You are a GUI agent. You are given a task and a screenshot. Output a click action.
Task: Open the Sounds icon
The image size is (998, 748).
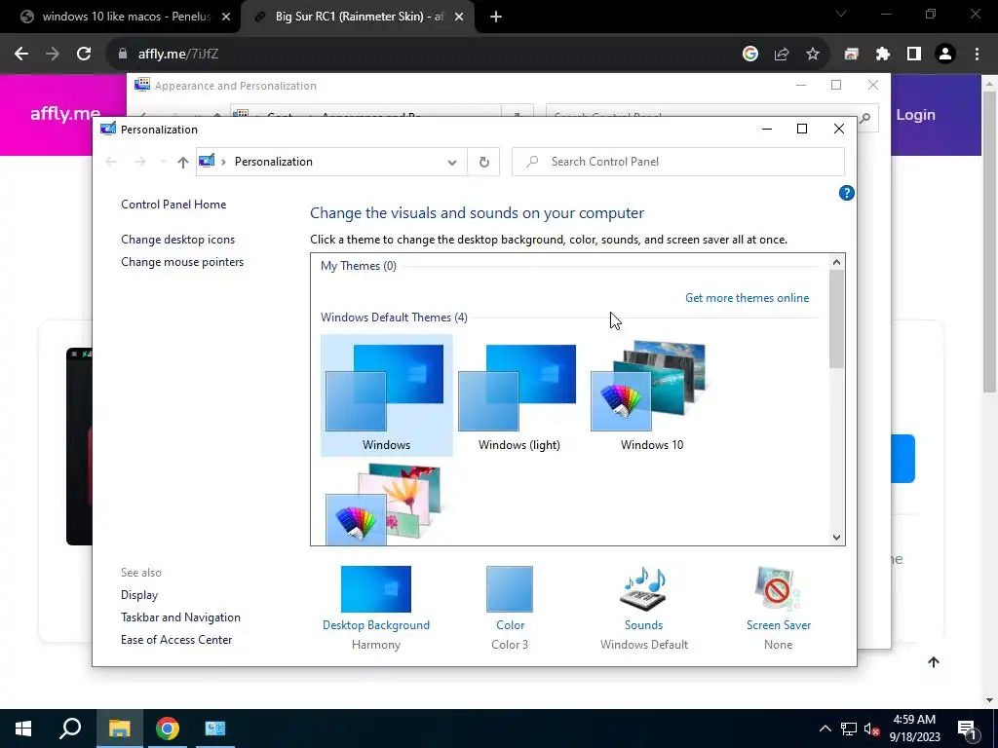tap(643, 589)
